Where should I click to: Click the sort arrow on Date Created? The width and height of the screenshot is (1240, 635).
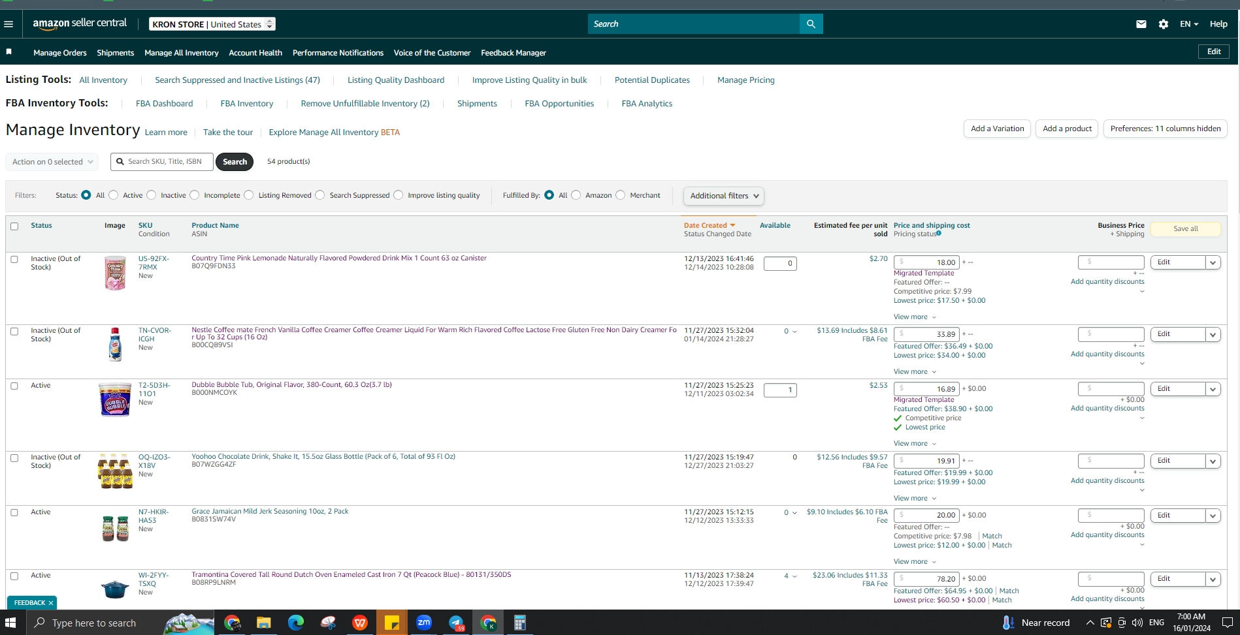click(732, 226)
